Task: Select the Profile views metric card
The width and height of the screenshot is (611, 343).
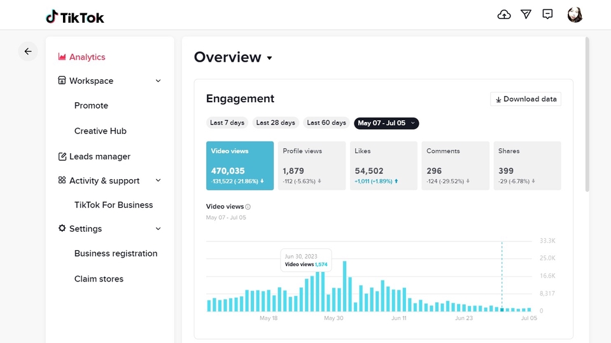Action: point(312,166)
